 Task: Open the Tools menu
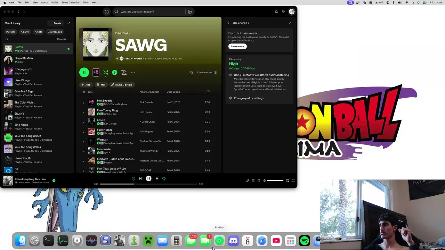pos(86,2)
